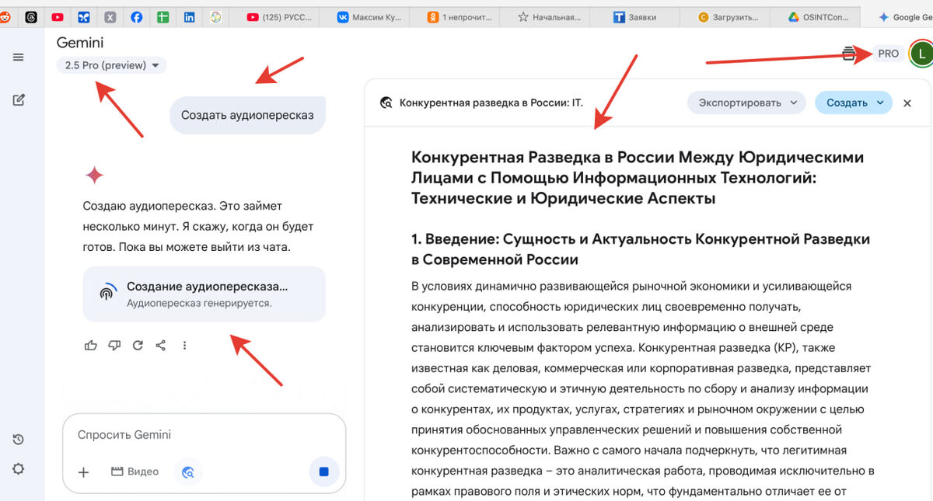The height and width of the screenshot is (501, 933).
Task: Open the Gemini main menu hamburger icon
Action: (19, 57)
